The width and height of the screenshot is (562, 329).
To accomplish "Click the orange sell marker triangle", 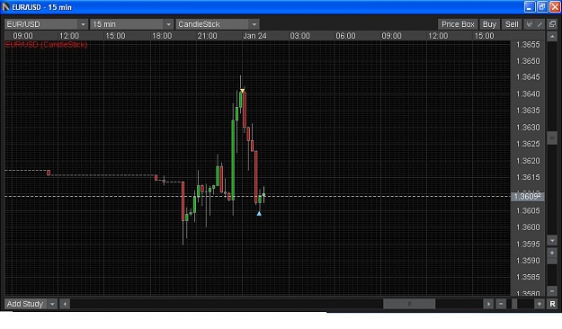I will click(242, 91).
